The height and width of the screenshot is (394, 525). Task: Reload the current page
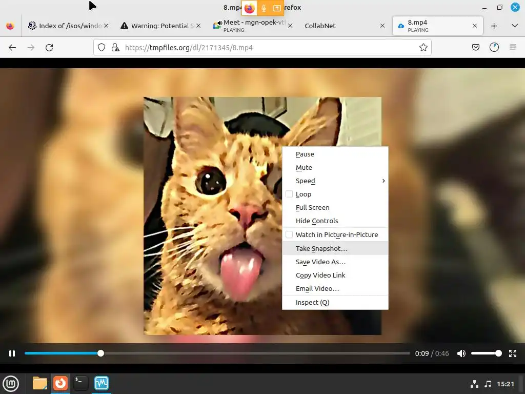(49, 48)
